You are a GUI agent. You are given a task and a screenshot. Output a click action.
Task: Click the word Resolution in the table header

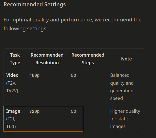pos(47,63)
